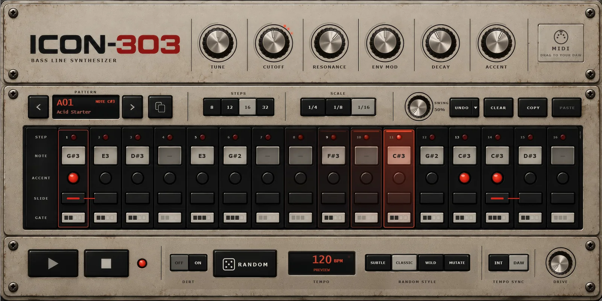
Task: Set steps to 8
Action: [212, 107]
